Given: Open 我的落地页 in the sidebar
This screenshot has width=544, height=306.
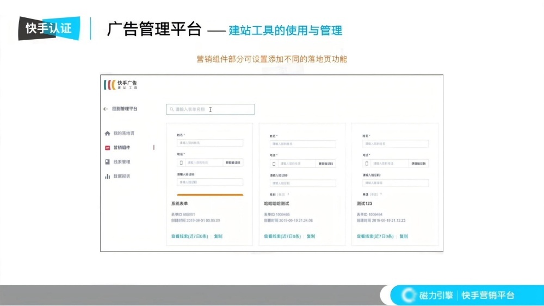Looking at the screenshot, I should (x=124, y=133).
